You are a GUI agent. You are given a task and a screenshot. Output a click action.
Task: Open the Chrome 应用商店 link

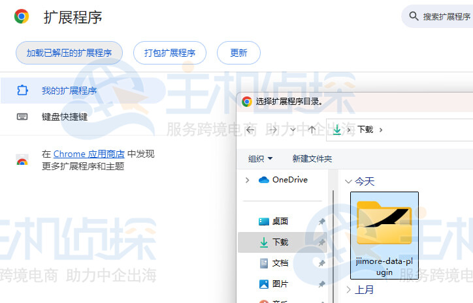[89, 154]
